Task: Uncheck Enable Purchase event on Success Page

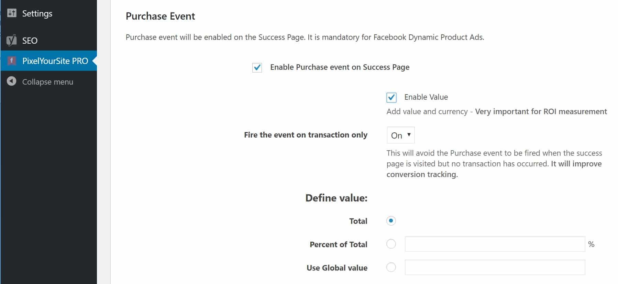Action: (x=257, y=67)
